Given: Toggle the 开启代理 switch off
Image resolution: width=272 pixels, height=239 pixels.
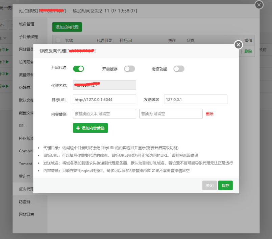Looking at the screenshot, I should (78, 69).
